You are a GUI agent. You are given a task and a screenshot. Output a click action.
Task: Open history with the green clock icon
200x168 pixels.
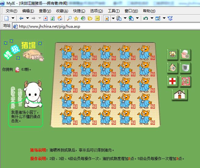click(x=83, y=18)
